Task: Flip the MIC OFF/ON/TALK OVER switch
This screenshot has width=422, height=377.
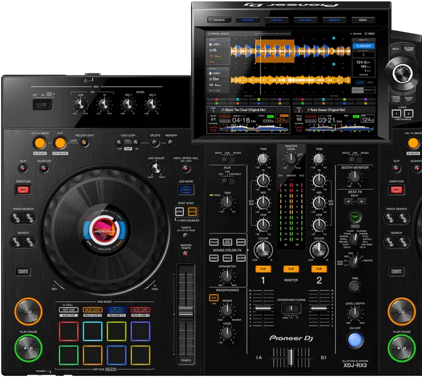Action: click(x=43, y=105)
